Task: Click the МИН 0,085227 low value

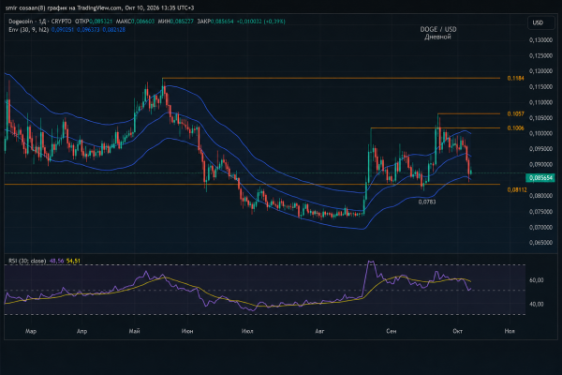Action: point(176,22)
